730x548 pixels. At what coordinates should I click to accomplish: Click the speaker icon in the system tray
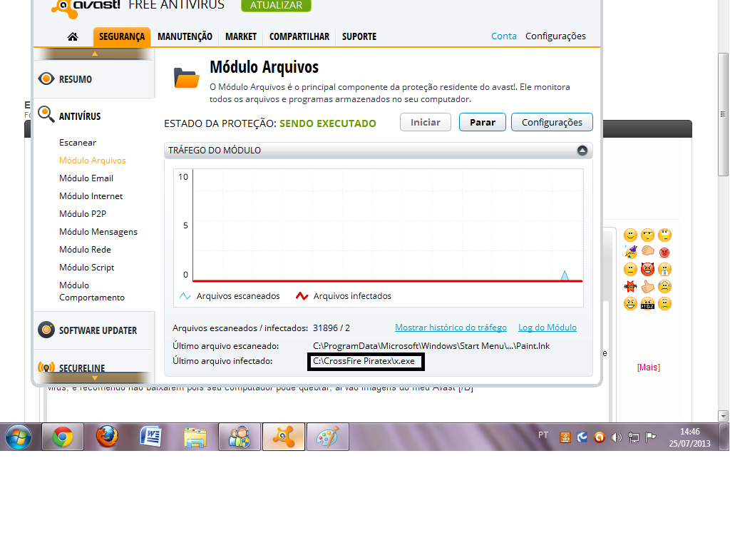point(616,437)
